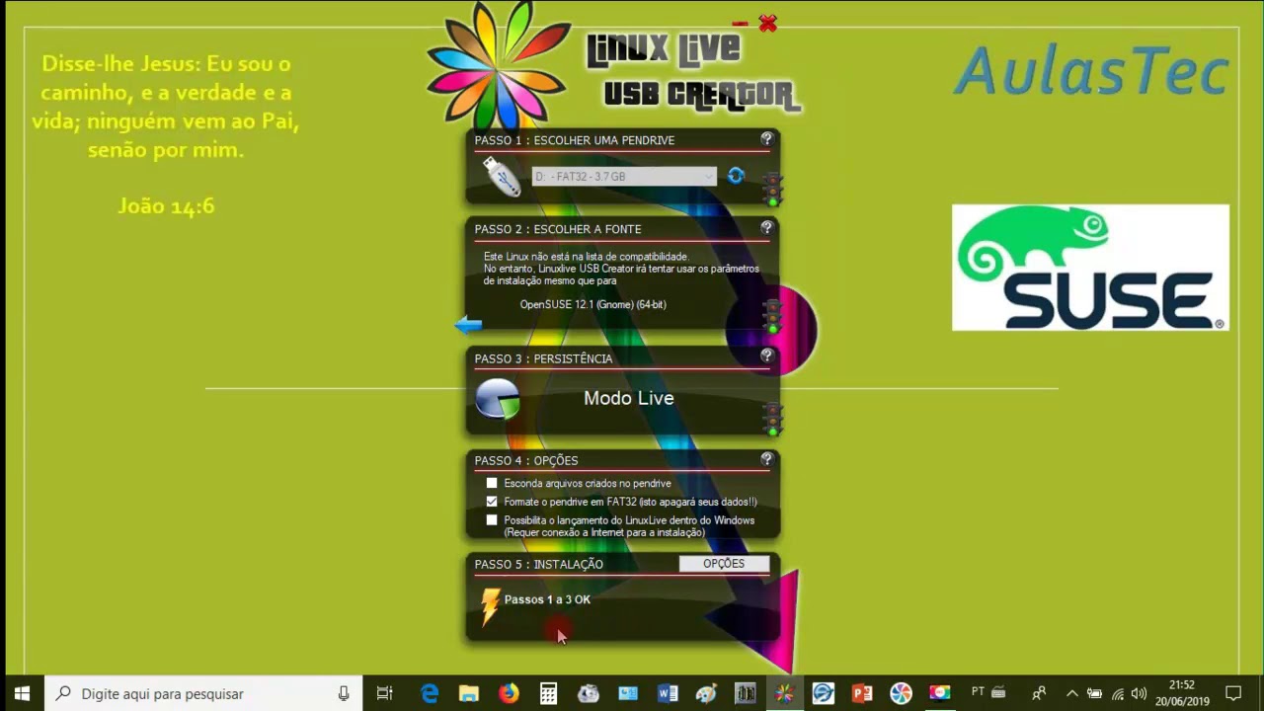Click the PASSO 3 : PERSISTÊNCIA header
The image size is (1264, 711).
pos(544,358)
